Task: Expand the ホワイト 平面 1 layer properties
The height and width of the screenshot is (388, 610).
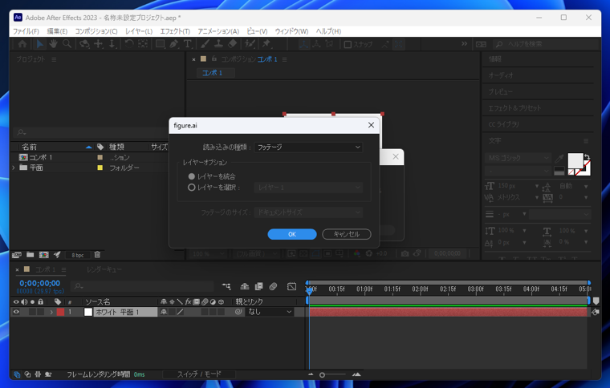Action: pyautogui.click(x=51, y=312)
